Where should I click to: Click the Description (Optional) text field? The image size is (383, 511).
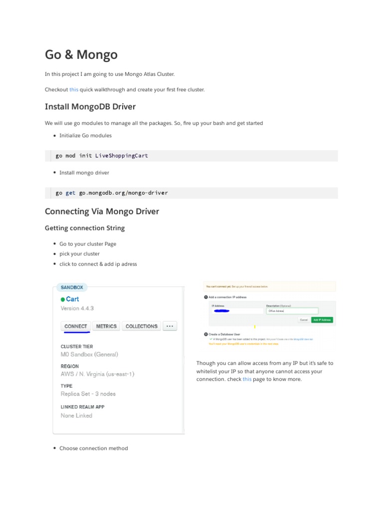tap(292, 311)
